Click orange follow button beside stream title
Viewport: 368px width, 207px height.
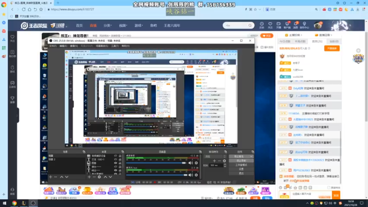[x=267, y=36]
